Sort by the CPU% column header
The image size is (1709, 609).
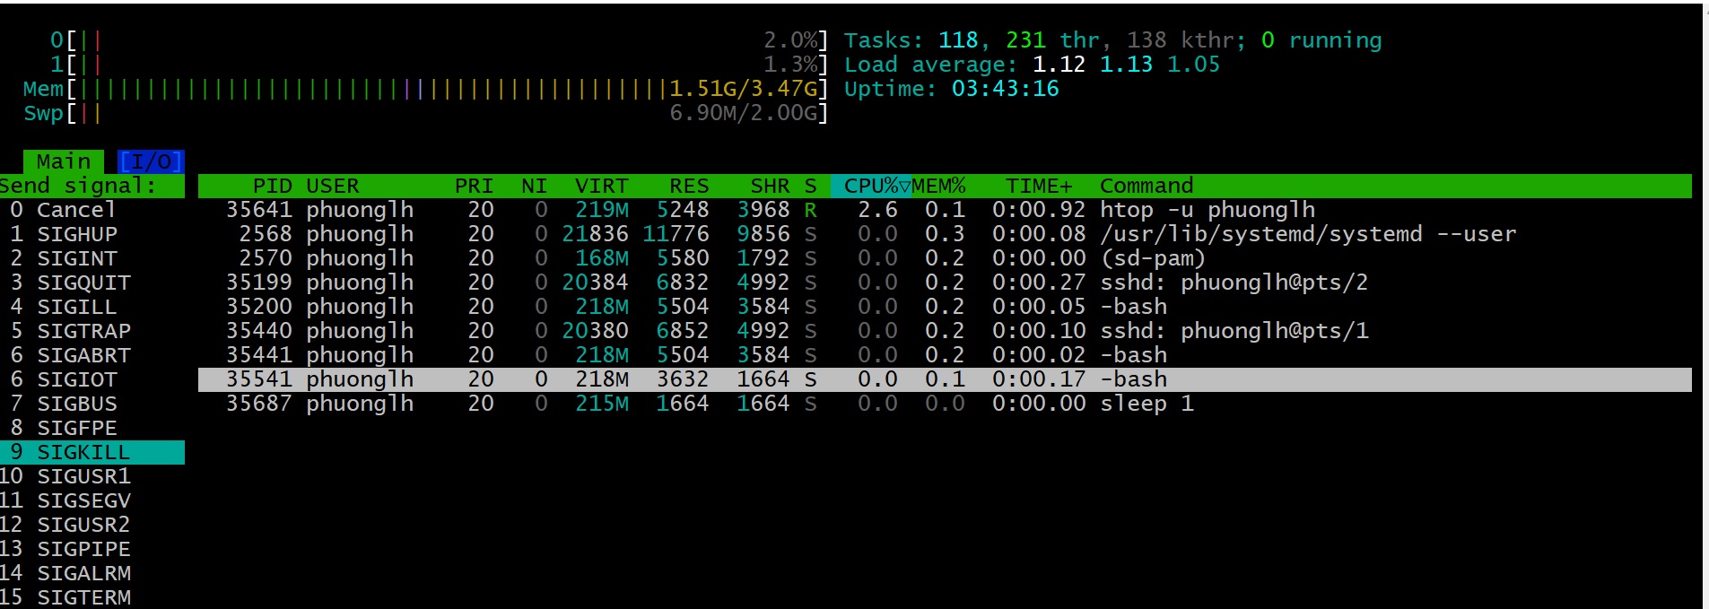870,186
